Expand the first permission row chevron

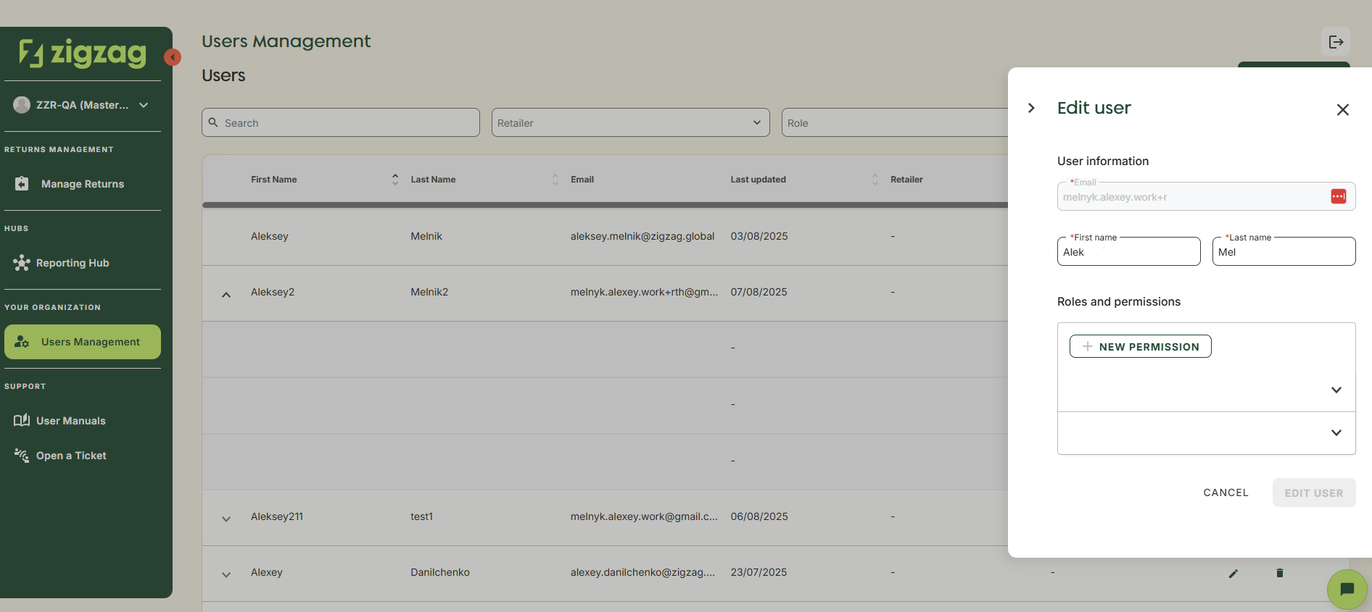1336,390
